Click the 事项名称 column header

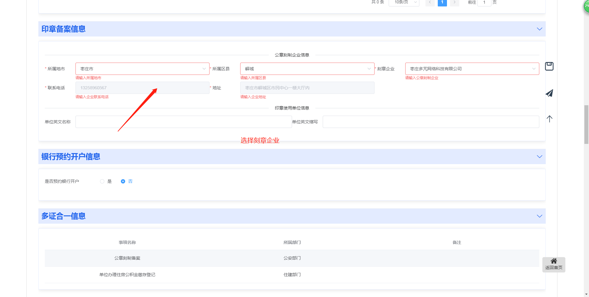[127, 242]
